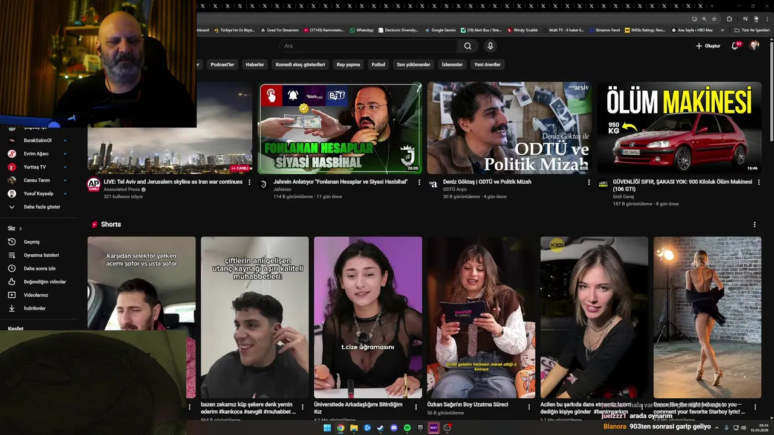The width and height of the screenshot is (774, 435).
Task: Open Daha sonra izle list
Action: [38, 268]
